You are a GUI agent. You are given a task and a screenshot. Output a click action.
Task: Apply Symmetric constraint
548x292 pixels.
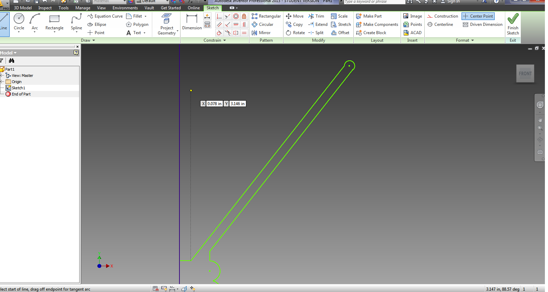point(236,33)
